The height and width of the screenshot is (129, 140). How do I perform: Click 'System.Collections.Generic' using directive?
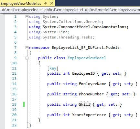(x=72, y=22)
